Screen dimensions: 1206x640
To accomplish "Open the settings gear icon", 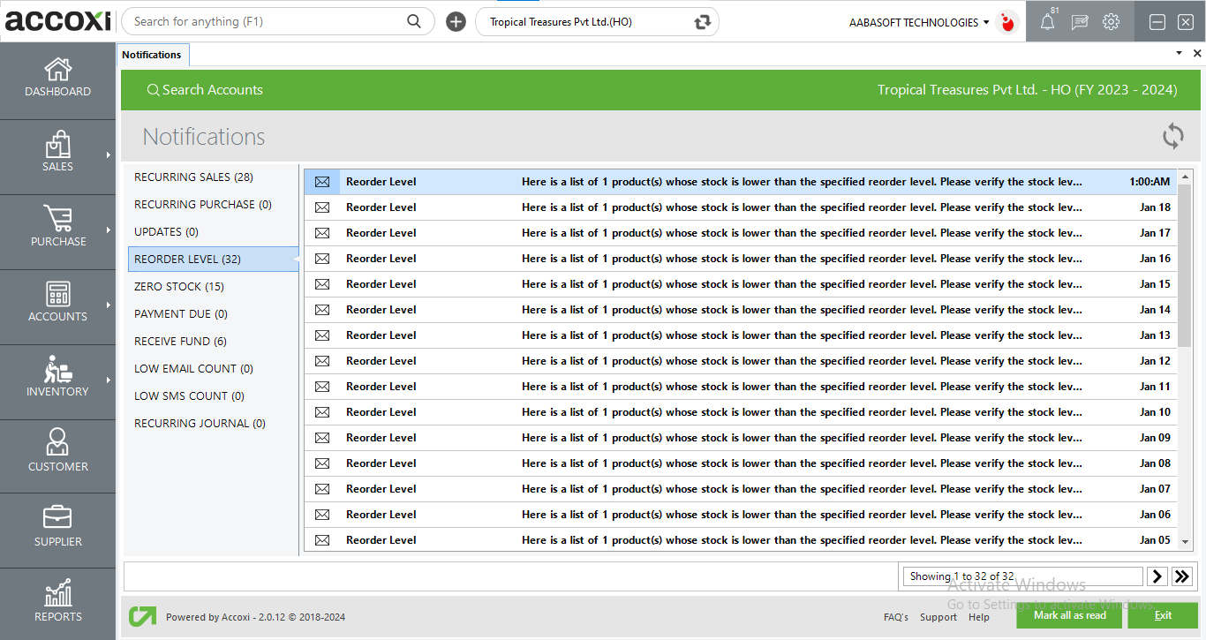I will coord(1111,22).
